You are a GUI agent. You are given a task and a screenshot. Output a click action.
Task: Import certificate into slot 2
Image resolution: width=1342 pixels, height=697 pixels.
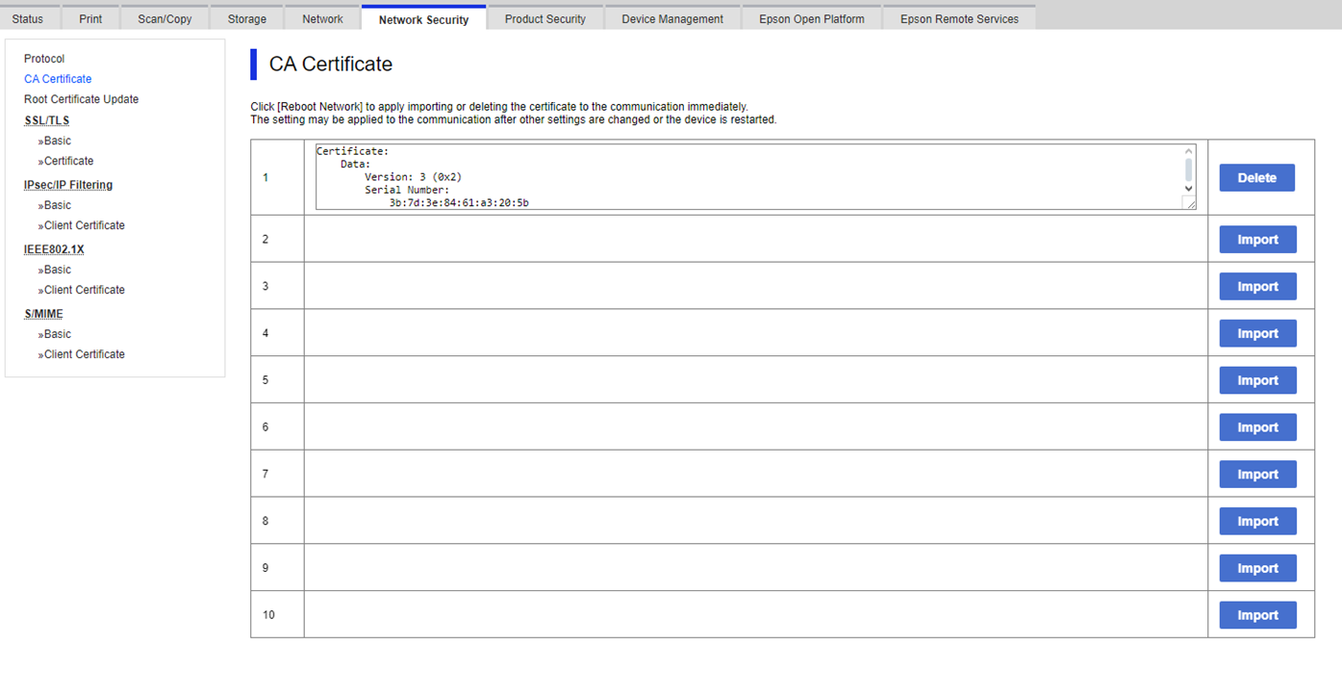point(1257,240)
